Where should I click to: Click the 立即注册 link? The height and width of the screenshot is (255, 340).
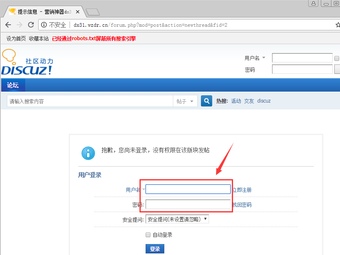point(242,190)
